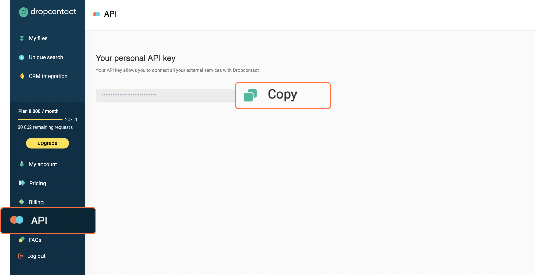Click the yellow plan usage progress bar
The height and width of the screenshot is (275, 535).
click(40, 119)
